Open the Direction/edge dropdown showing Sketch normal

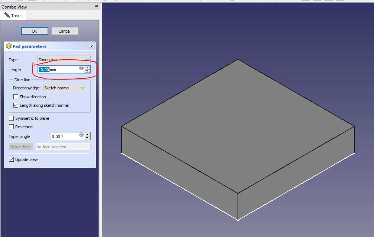click(x=65, y=88)
